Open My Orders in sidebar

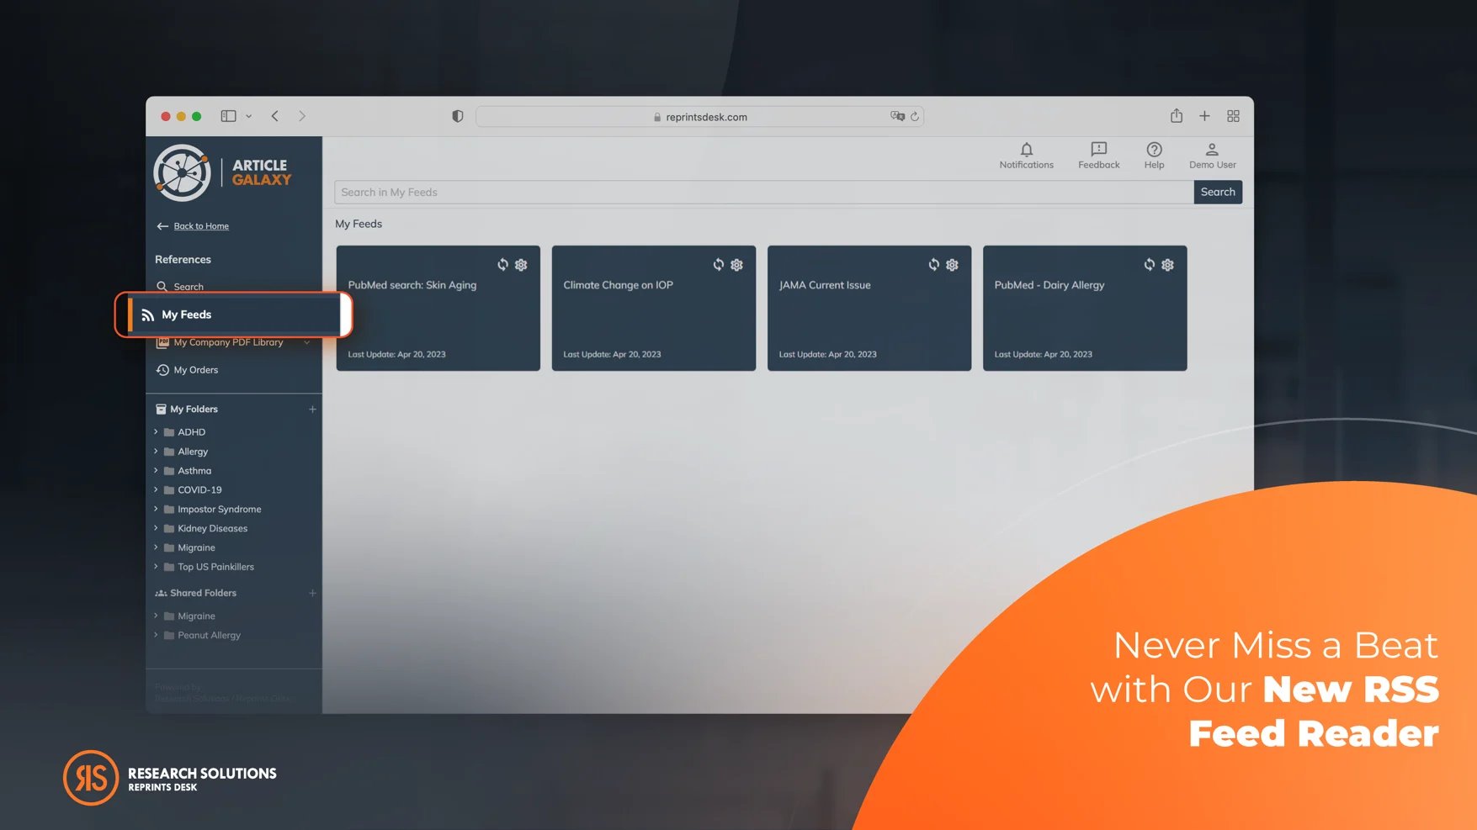point(187,370)
